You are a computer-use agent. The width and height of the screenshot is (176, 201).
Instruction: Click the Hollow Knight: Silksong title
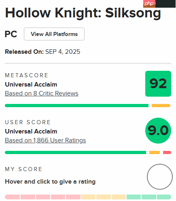click(83, 13)
